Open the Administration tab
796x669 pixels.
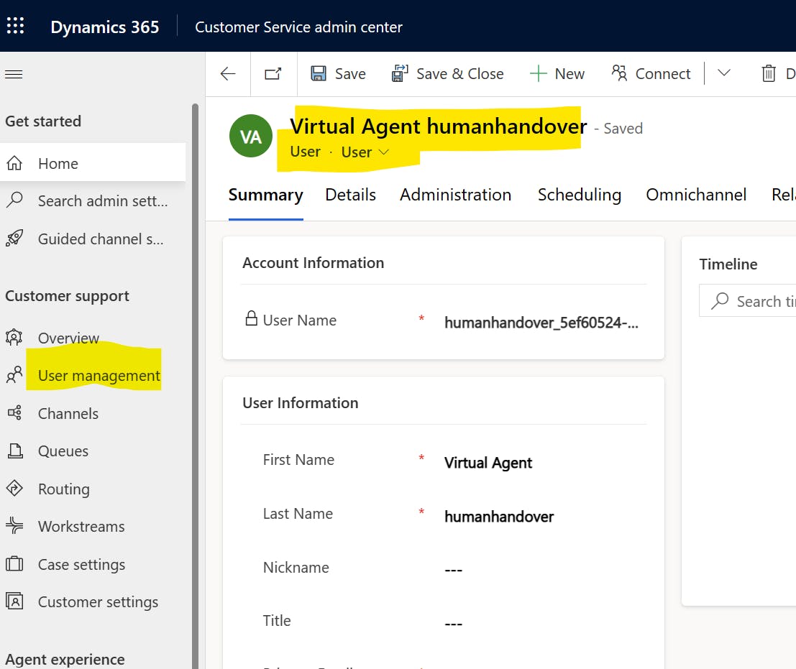pos(455,195)
